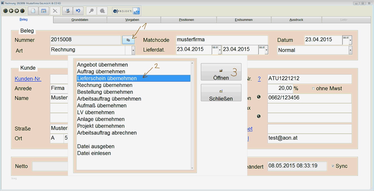
Task: Click into the Matchcode field
Action: click(x=222, y=40)
